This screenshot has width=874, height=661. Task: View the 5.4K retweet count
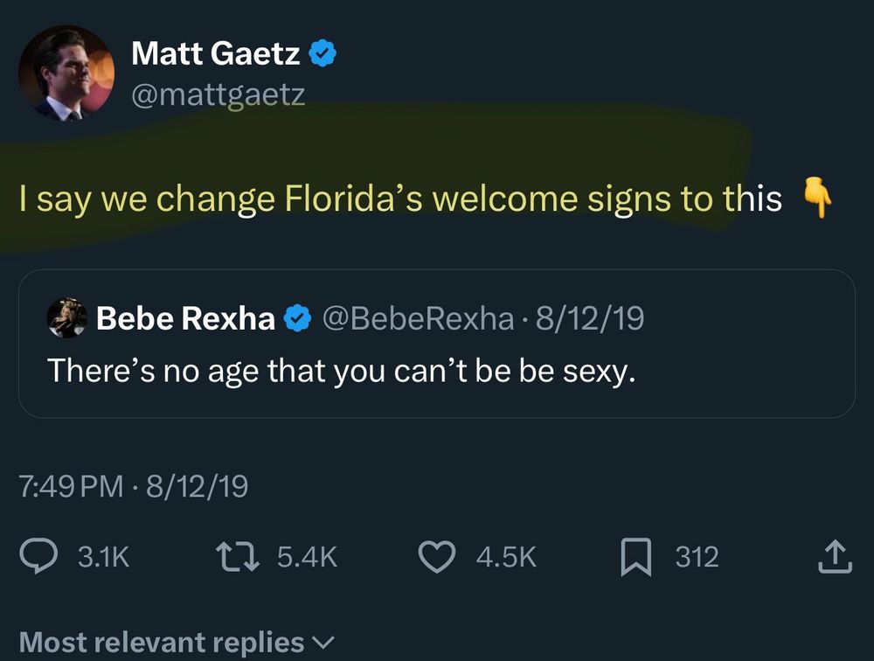(306, 557)
